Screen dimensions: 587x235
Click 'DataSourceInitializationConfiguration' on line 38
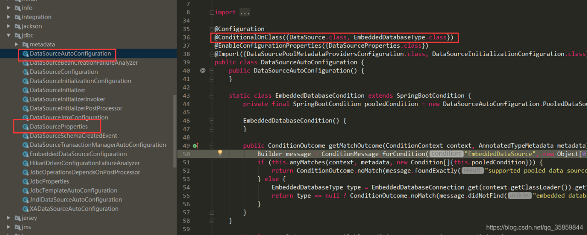coord(498,54)
